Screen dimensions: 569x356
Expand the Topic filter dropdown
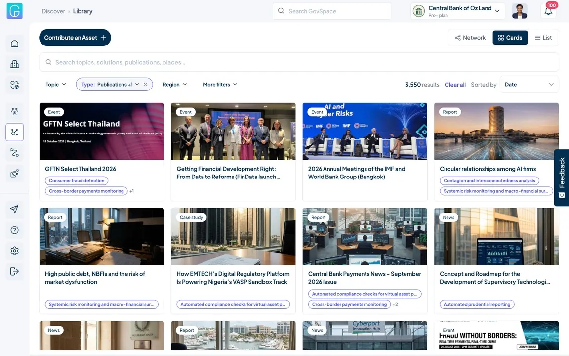56,84
